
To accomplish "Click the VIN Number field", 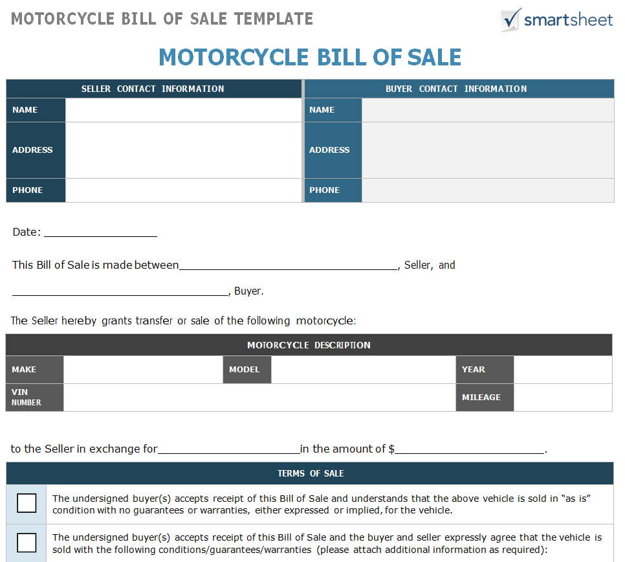I will (x=259, y=398).
